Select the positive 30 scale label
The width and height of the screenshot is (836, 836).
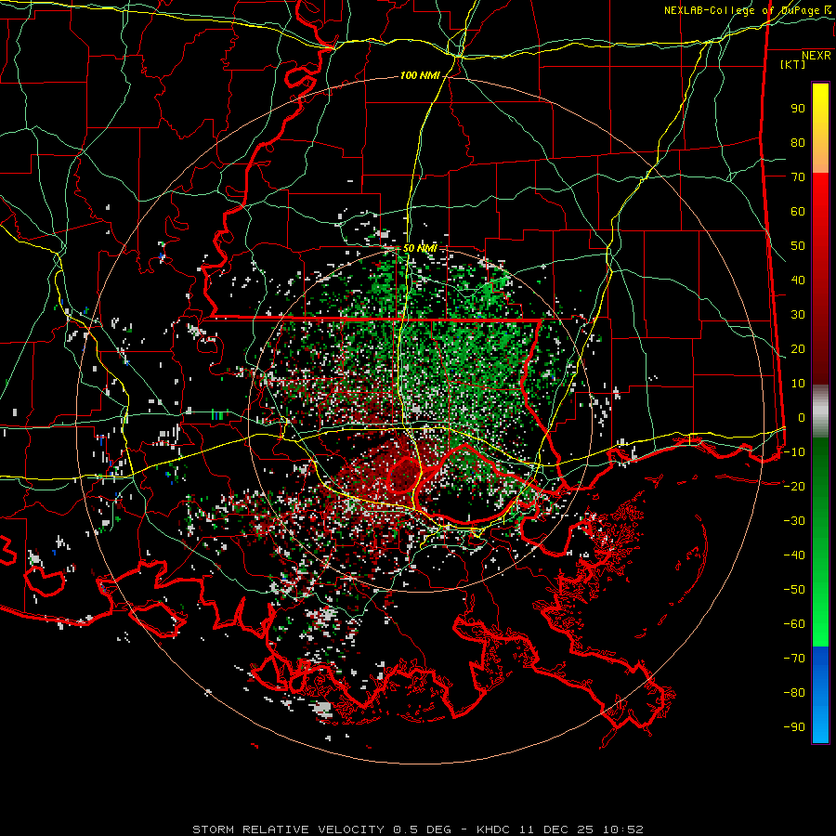798,315
